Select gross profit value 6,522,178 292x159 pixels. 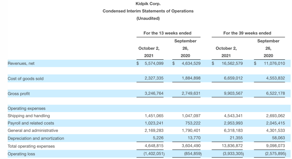pyautogui.click(x=276, y=93)
